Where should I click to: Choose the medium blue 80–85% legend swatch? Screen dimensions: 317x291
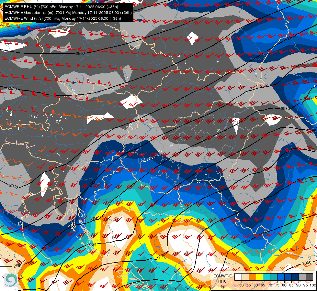pyautogui.click(x=288, y=277)
